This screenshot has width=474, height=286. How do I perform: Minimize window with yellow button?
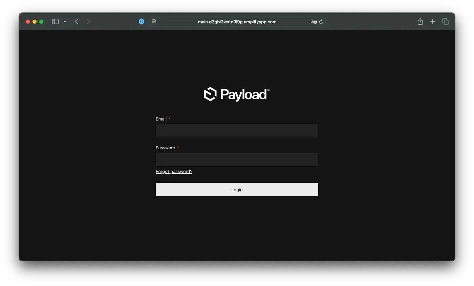coord(35,22)
